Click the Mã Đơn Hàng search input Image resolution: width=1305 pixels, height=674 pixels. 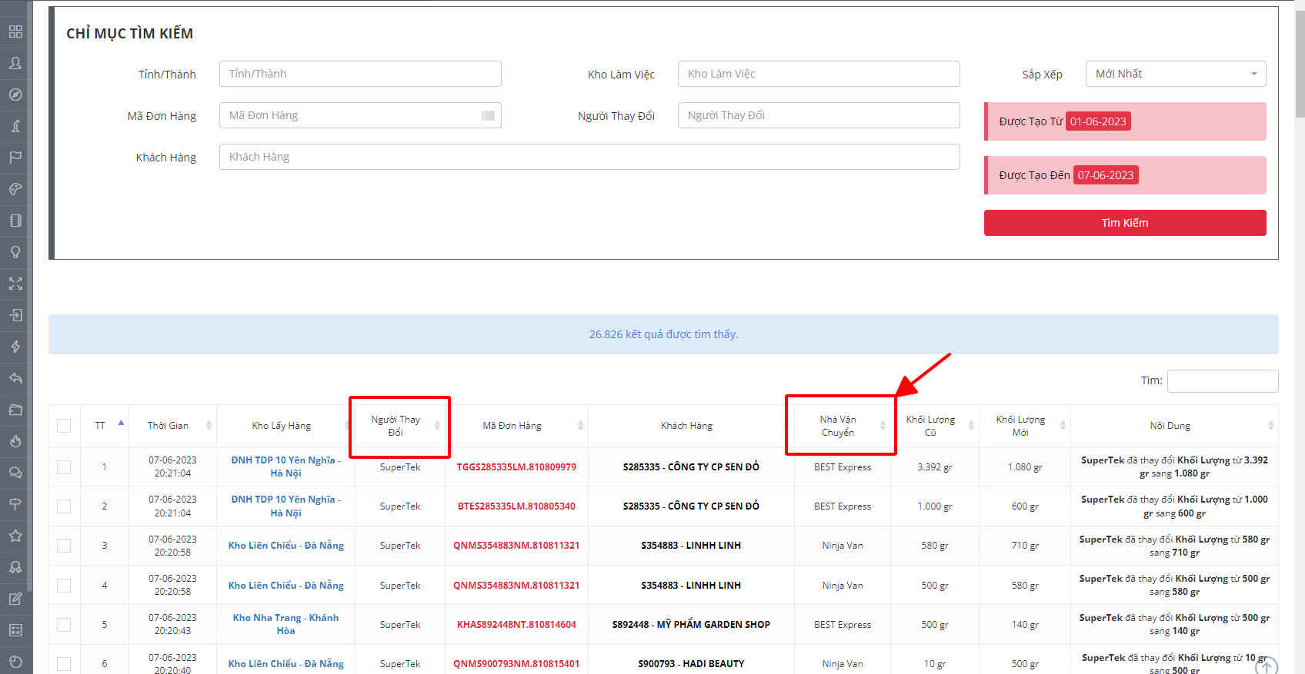click(x=360, y=115)
